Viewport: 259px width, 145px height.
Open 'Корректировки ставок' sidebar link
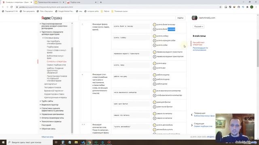54,94
